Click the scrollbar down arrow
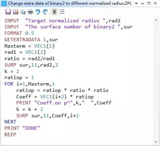 [156, 142]
